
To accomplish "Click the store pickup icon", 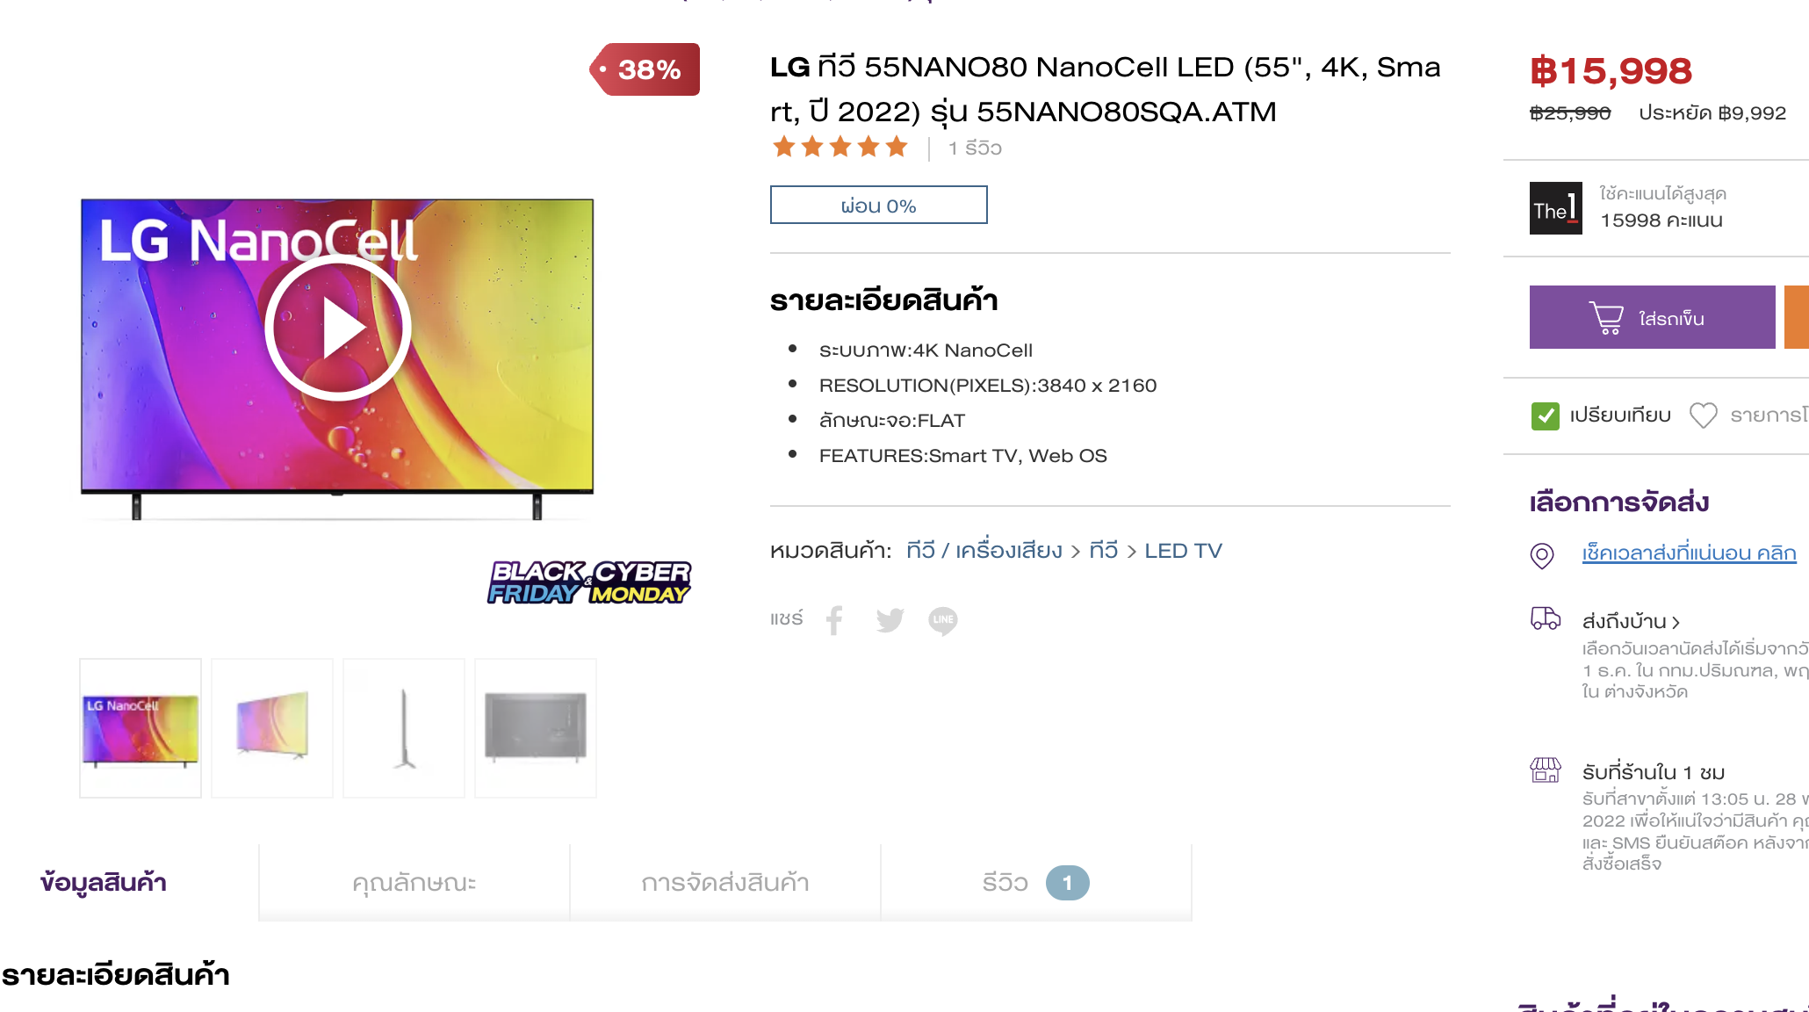I will 1545,770.
